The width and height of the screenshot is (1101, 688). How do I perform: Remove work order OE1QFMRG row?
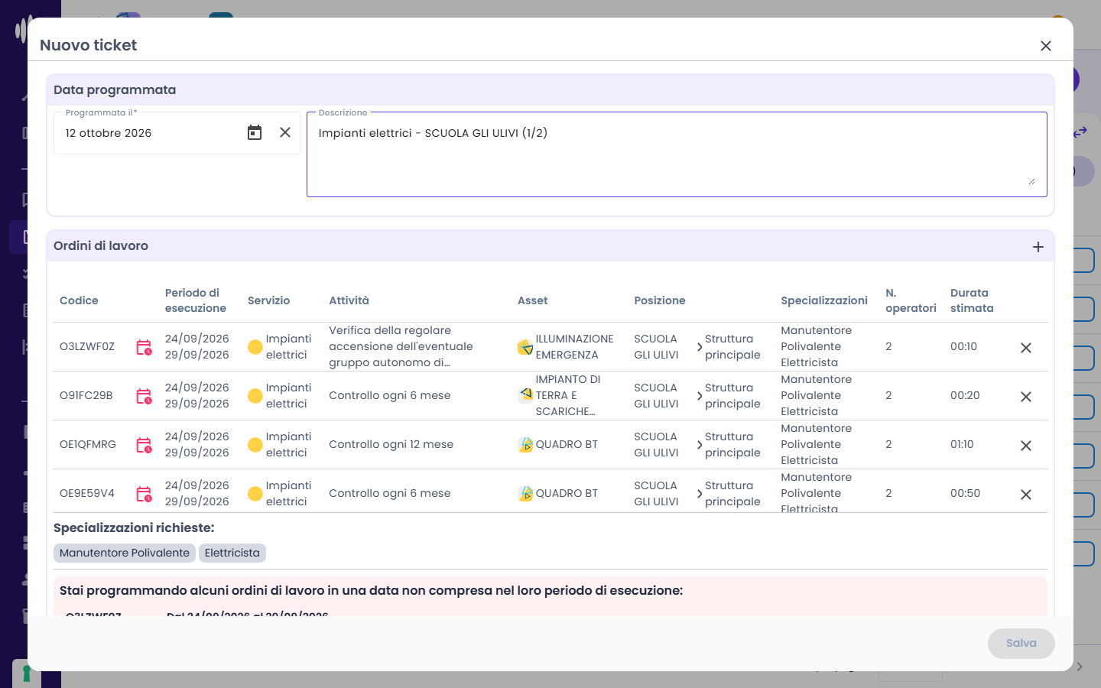(x=1026, y=446)
